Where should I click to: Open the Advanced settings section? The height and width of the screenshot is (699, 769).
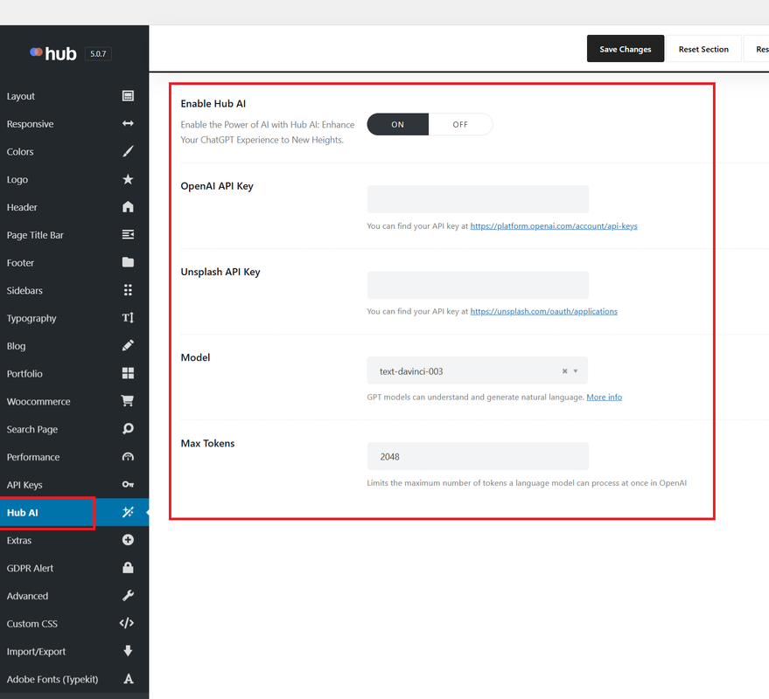pyautogui.click(x=74, y=596)
